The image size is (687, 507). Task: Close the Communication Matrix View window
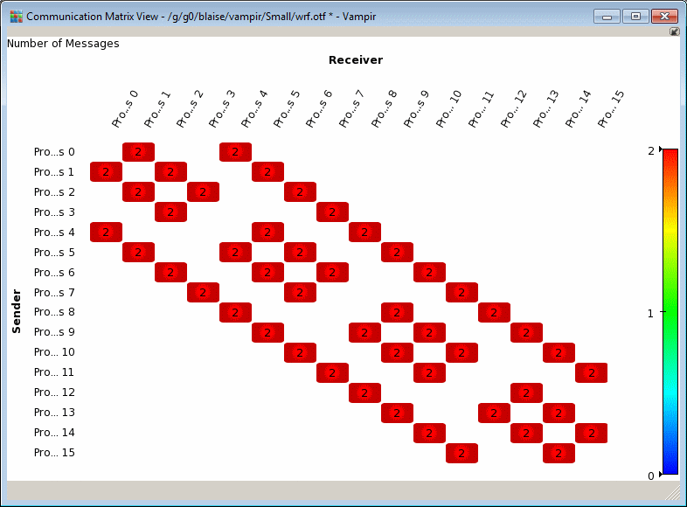click(x=664, y=17)
